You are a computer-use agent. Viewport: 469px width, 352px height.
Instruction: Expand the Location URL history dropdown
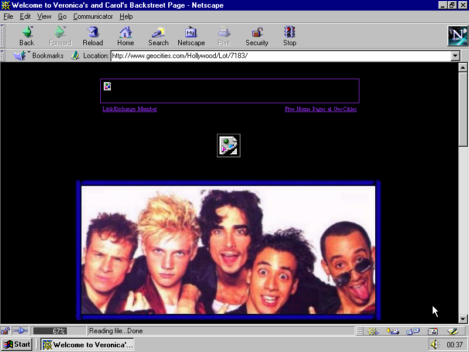click(x=456, y=56)
